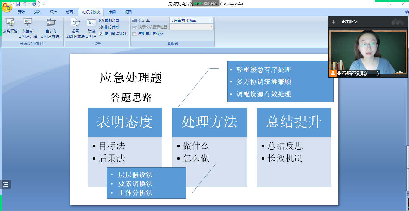409x211 pixels.
Task: Save the presentation via floppy icon
Action: pos(18,4)
